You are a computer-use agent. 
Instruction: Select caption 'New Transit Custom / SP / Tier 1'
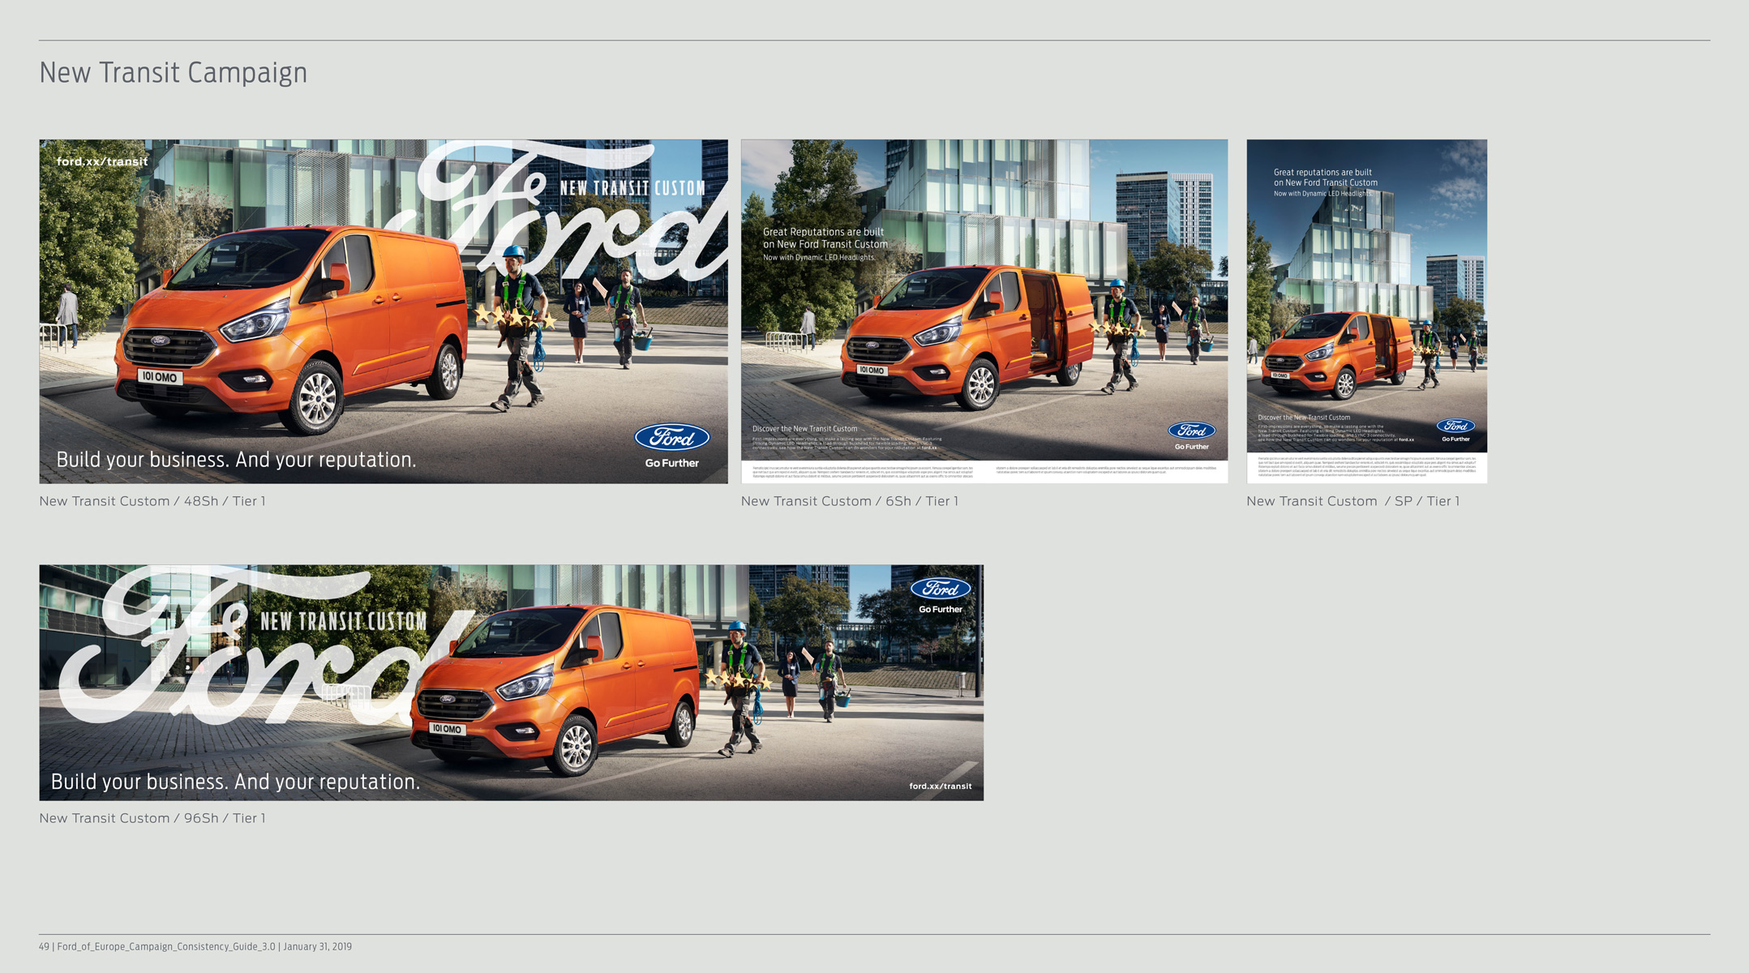pos(1353,501)
